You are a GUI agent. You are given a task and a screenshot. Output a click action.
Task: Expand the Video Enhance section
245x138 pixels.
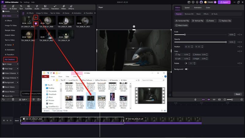tap(10, 73)
